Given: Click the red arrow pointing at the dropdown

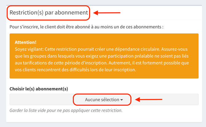Looking at the screenshot, I should tap(149, 99).
